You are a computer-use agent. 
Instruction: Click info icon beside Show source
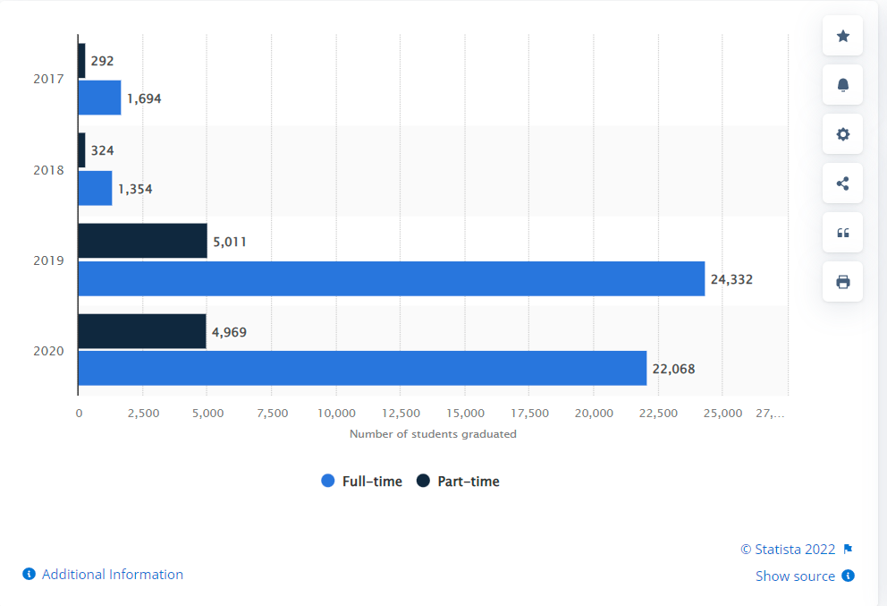pyautogui.click(x=848, y=576)
